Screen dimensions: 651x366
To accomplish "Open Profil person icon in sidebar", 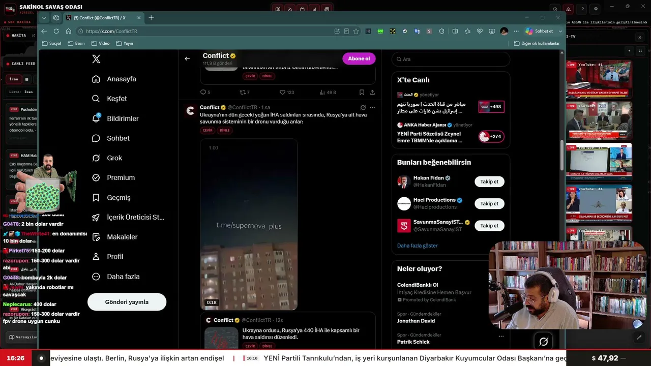I will click(96, 257).
